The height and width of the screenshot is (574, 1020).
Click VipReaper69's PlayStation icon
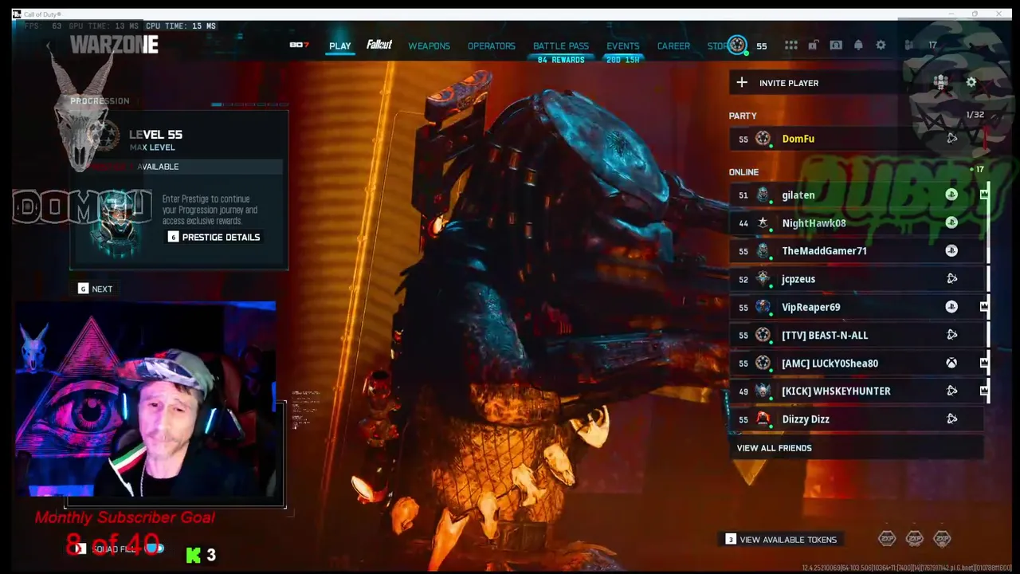(x=951, y=307)
